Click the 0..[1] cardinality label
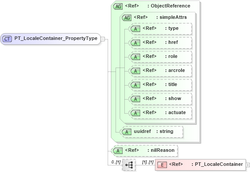Image resolution: width=250 pixels, height=172 pixels. point(116,162)
